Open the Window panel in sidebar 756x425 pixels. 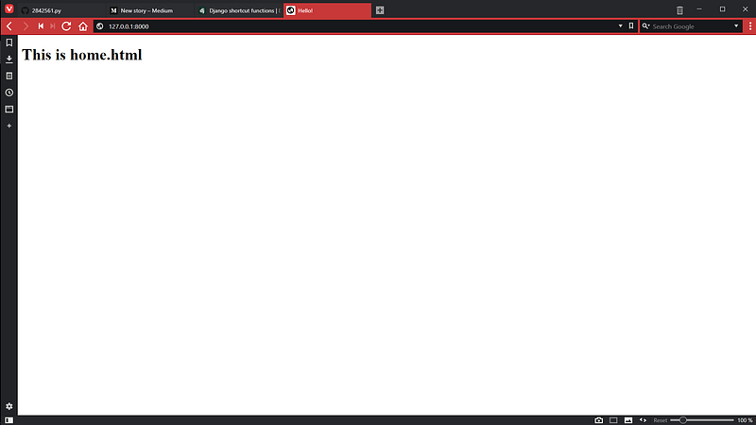point(9,109)
